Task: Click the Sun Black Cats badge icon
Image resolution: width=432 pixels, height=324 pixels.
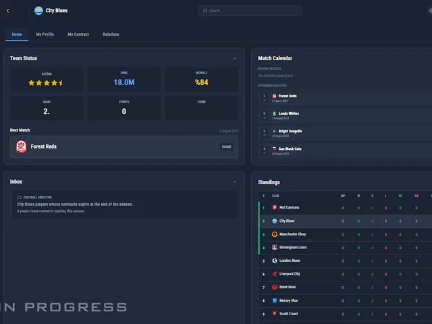Action: (274, 148)
